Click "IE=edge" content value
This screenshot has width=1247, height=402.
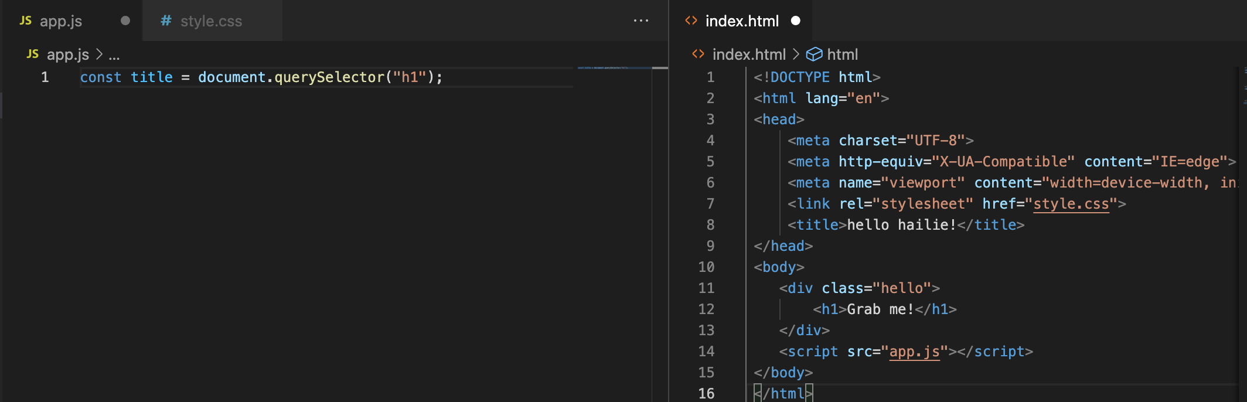[x=1190, y=162]
